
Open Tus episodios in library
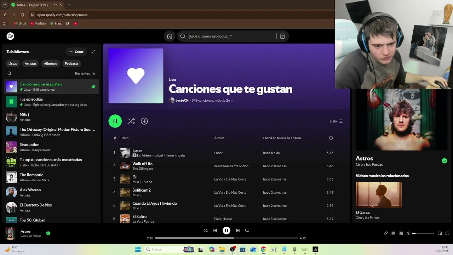pos(52,102)
